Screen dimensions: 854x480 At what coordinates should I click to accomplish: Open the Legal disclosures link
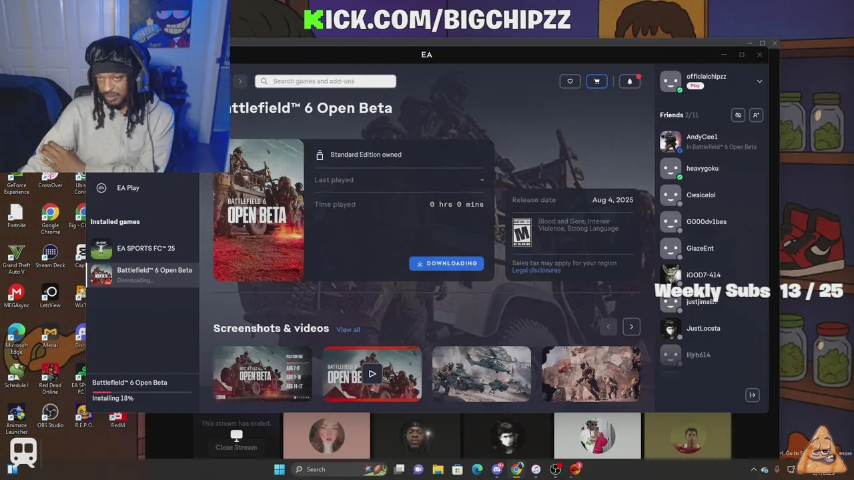click(x=536, y=270)
